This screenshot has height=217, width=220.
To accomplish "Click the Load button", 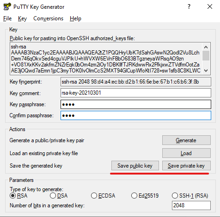I will pos(186,153).
